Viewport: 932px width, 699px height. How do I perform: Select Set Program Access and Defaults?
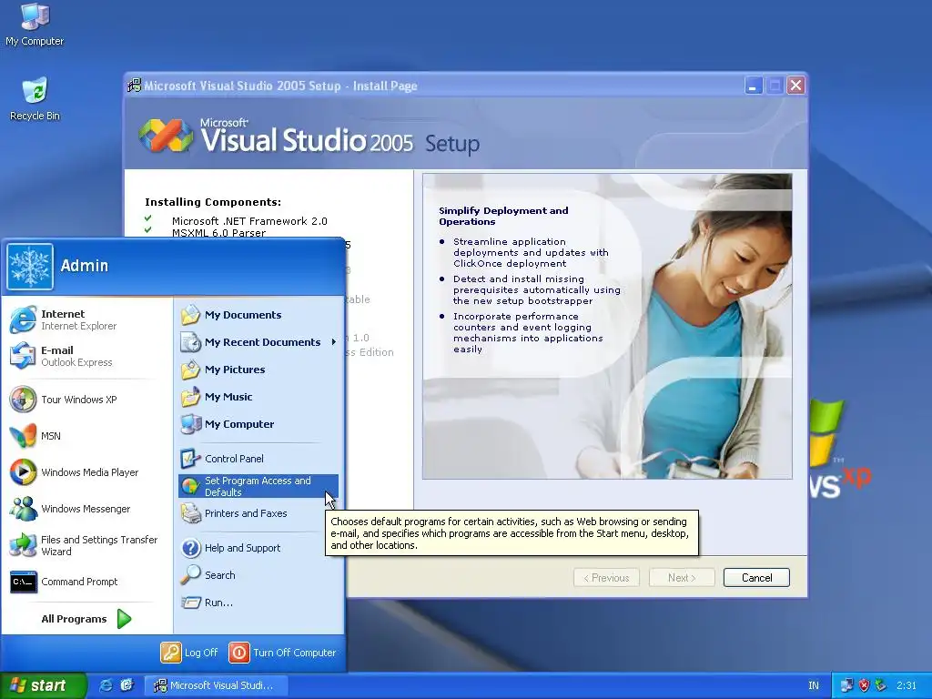coord(258,486)
